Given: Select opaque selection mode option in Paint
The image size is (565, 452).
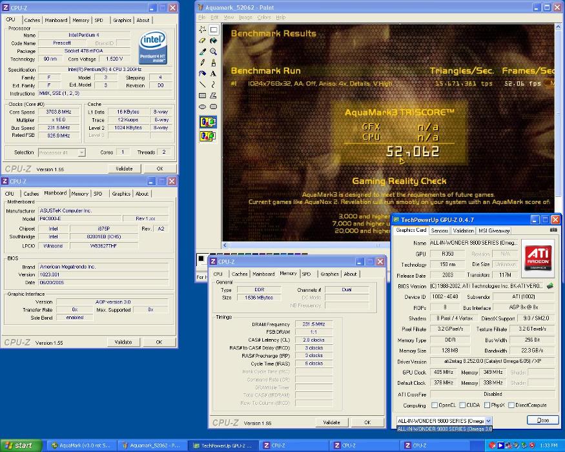Looking at the screenshot, I should click(208, 122).
